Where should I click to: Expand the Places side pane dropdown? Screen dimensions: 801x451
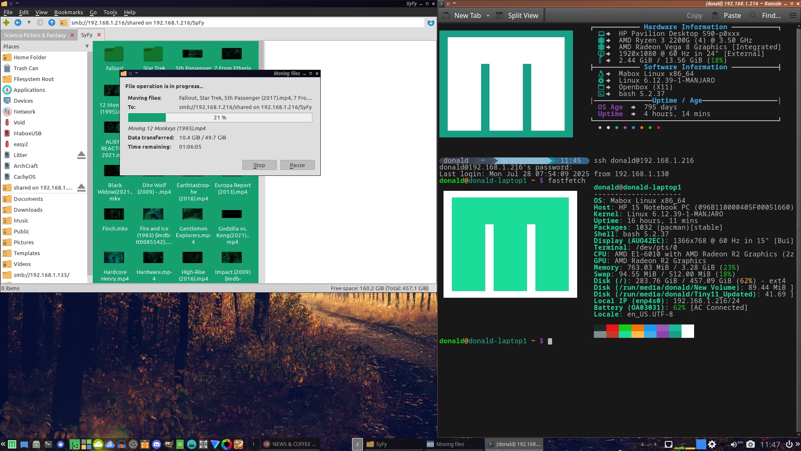pos(87,46)
